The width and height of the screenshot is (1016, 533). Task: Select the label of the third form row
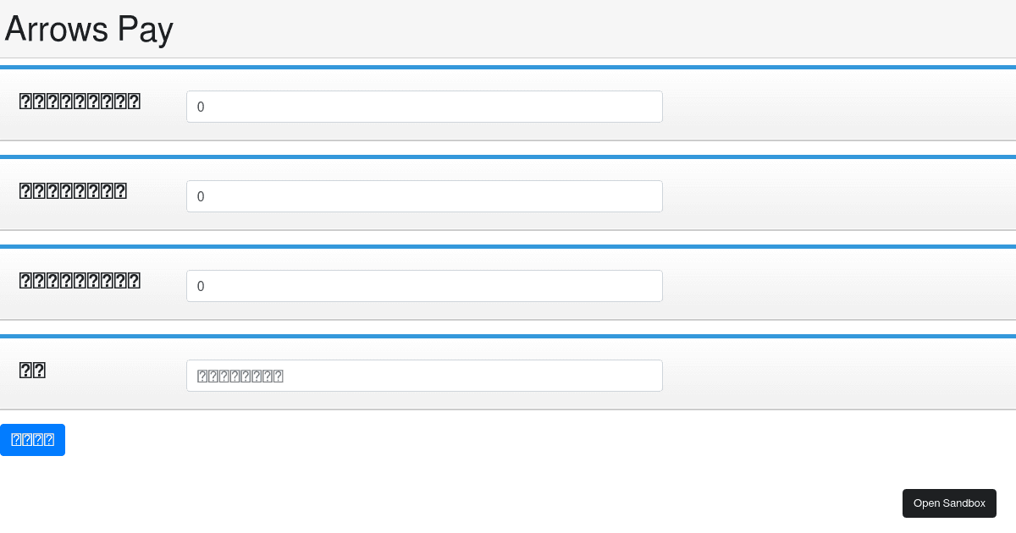click(x=79, y=280)
